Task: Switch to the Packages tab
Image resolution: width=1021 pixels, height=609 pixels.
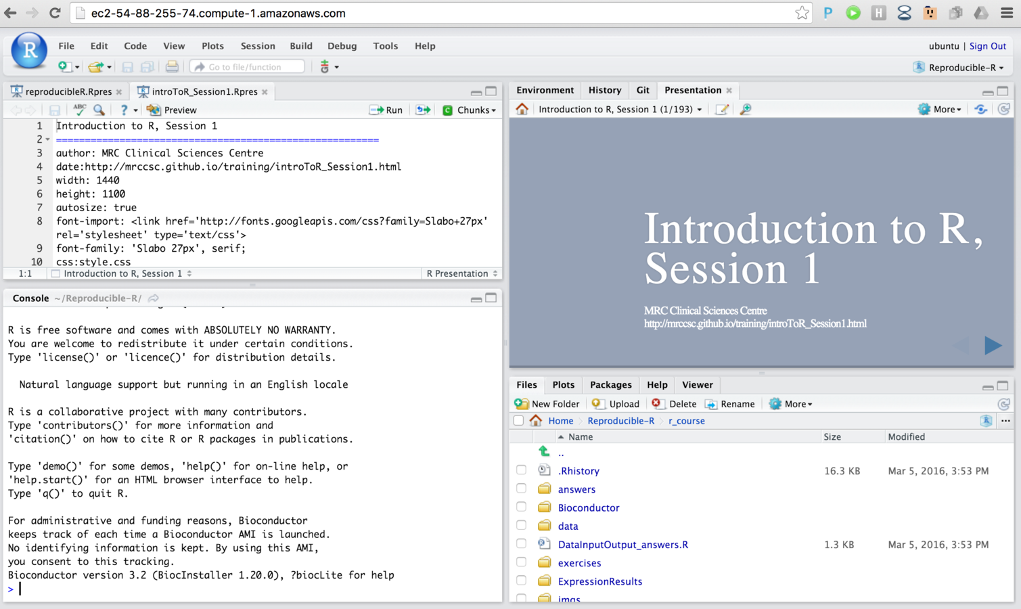Action: pyautogui.click(x=610, y=384)
